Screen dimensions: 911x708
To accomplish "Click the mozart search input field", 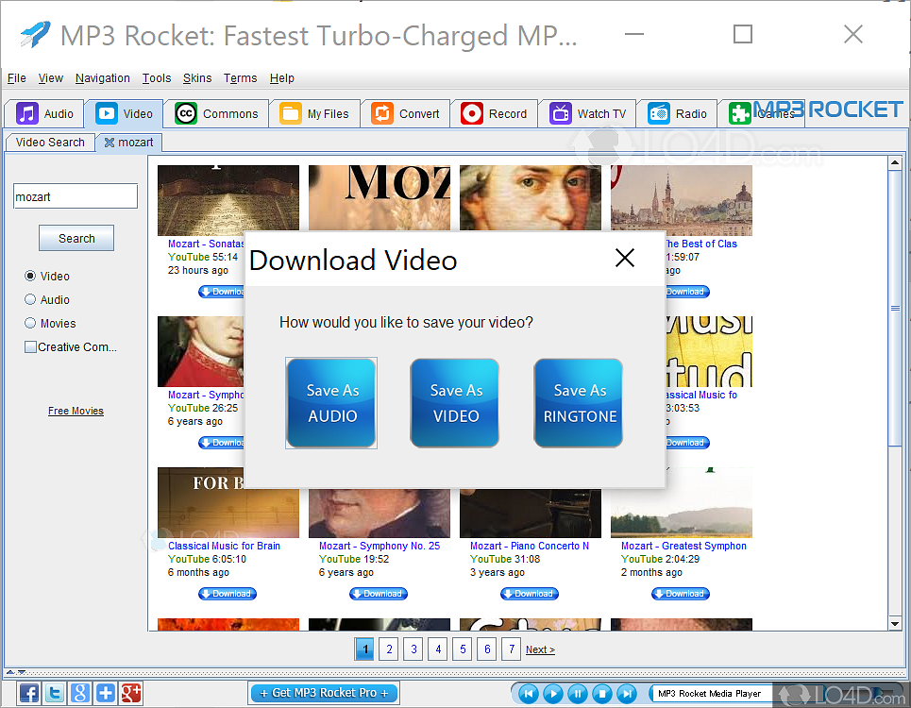I will (x=76, y=196).
